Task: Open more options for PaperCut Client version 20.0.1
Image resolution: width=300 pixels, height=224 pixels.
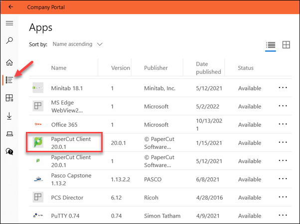Action: pos(283,142)
